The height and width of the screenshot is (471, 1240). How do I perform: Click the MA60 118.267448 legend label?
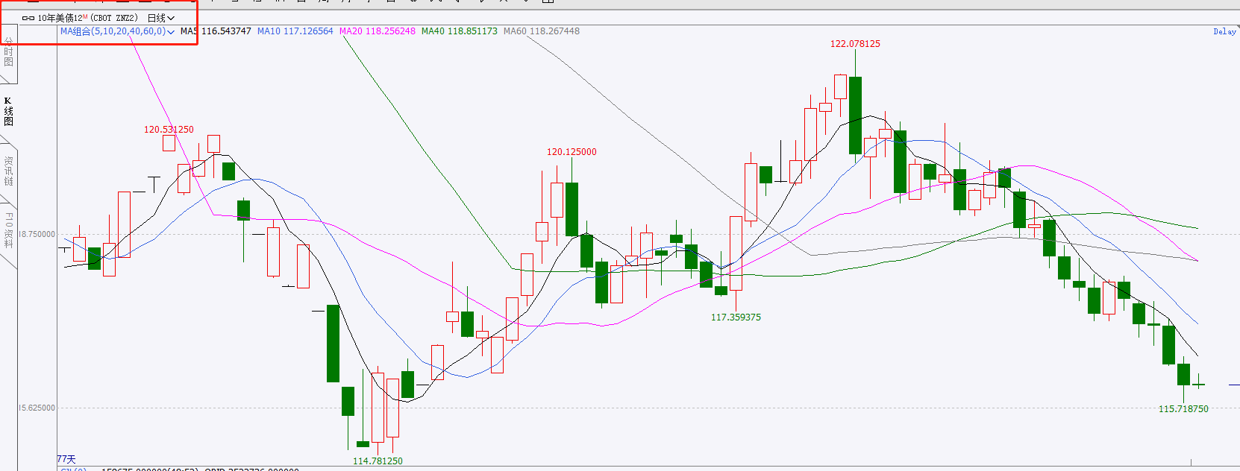(x=542, y=31)
